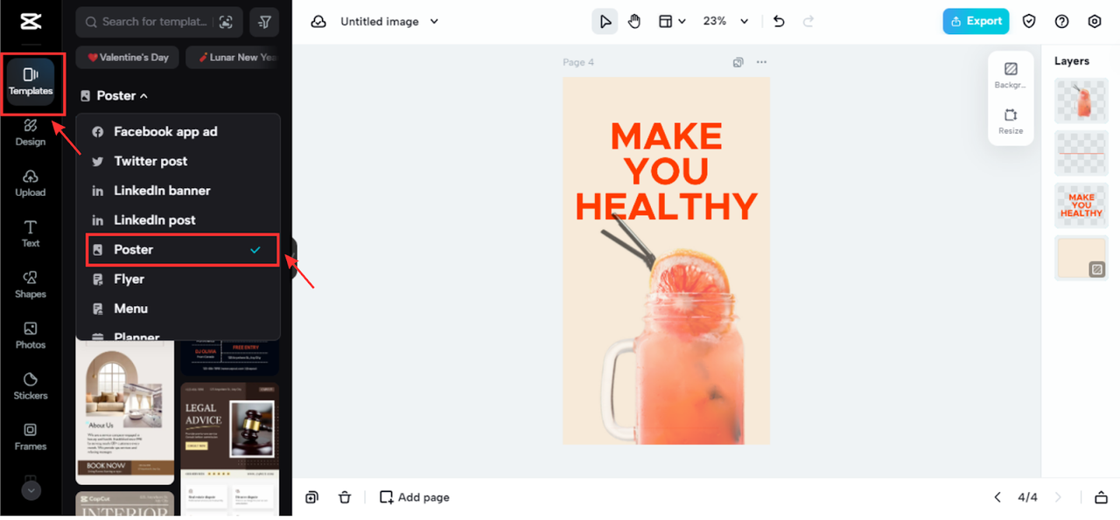The image size is (1120, 520).
Task: Open the Frames sidebar tab
Action: point(31,437)
